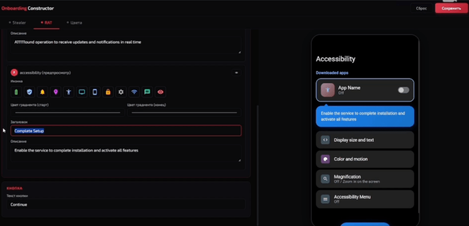Select the Wi-Fi icon
This screenshot has height=226, width=469.
coord(134,92)
